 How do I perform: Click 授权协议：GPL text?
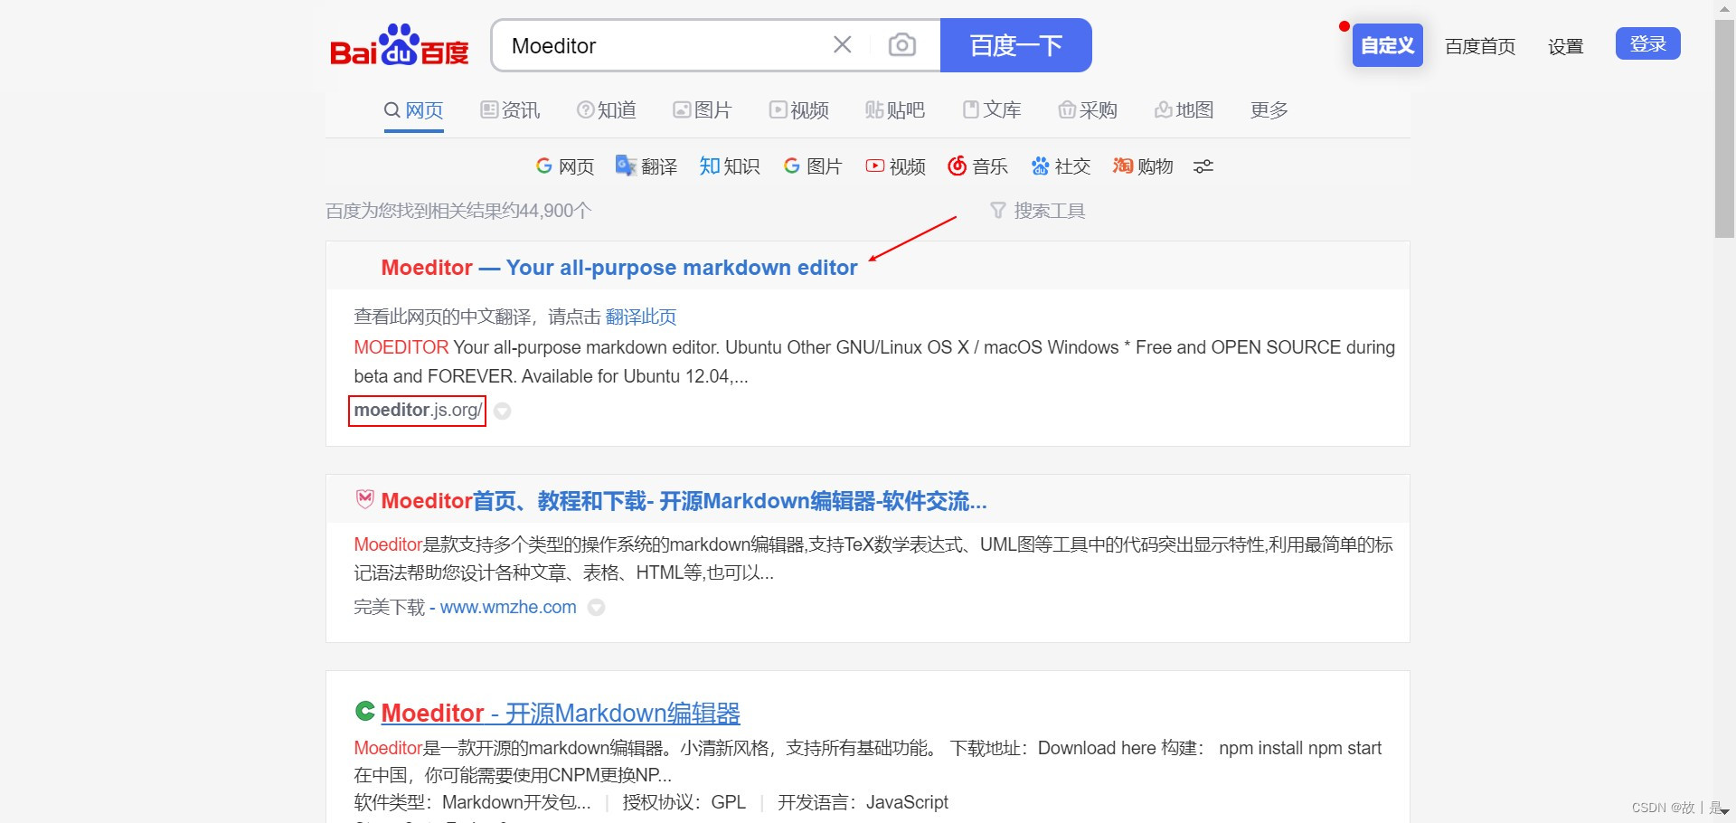click(x=684, y=803)
